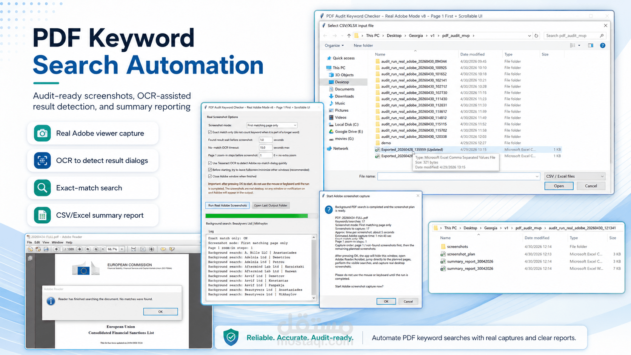
Task: Select 3D Objects in navigation pane
Action: pyautogui.click(x=342, y=75)
